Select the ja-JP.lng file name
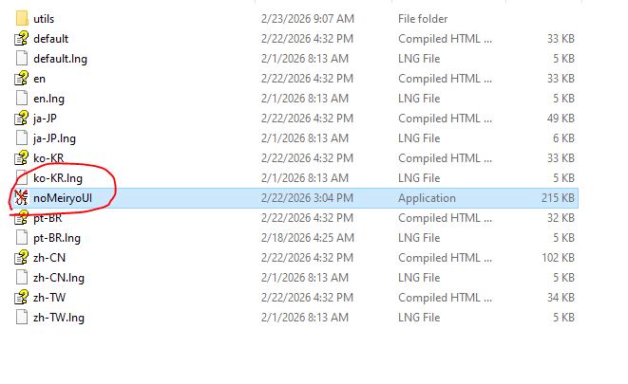 pos(54,138)
